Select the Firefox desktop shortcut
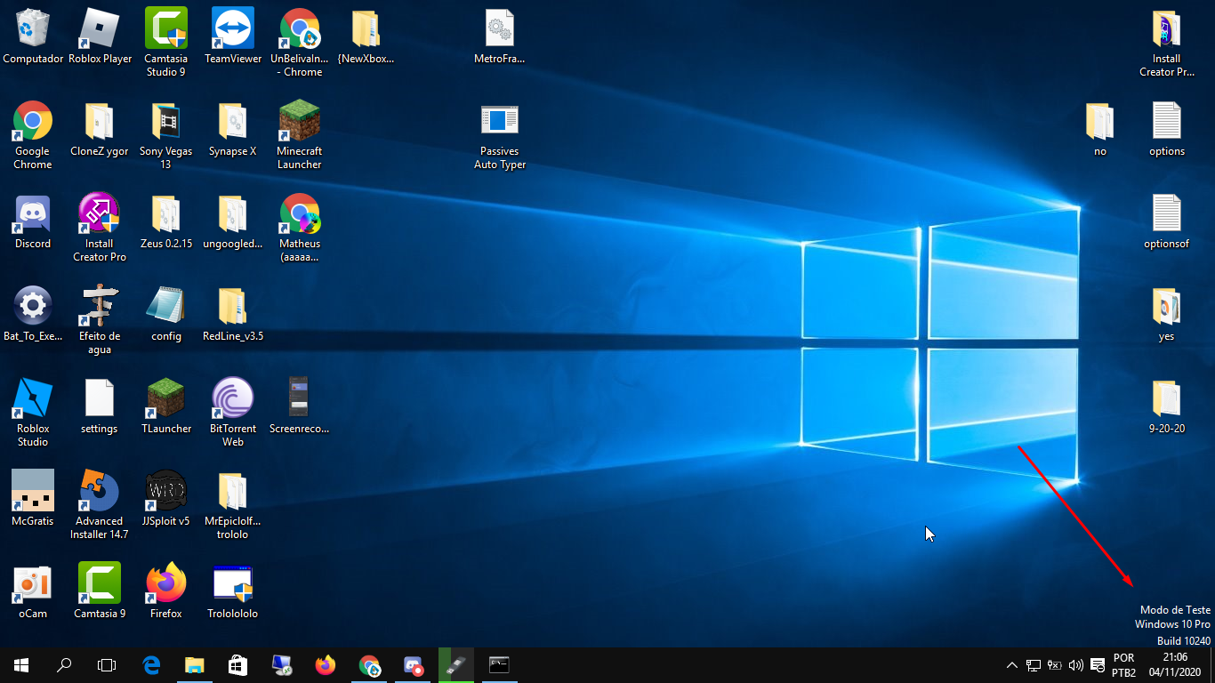Image resolution: width=1215 pixels, height=683 pixels. (166, 592)
